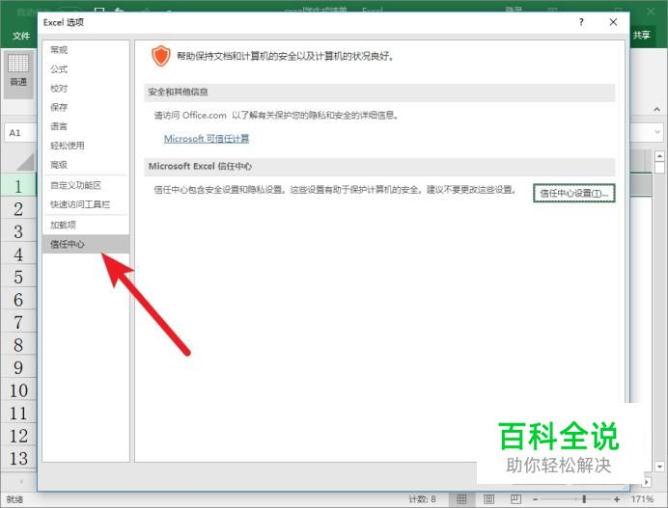This screenshot has width=668, height=508.
Task: Click the zoom in plus button
Action: (x=617, y=499)
